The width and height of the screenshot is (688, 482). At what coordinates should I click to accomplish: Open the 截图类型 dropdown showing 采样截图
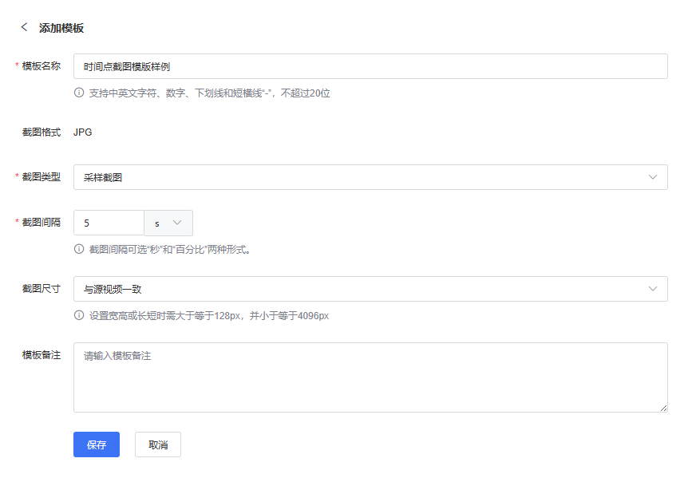click(x=359, y=177)
